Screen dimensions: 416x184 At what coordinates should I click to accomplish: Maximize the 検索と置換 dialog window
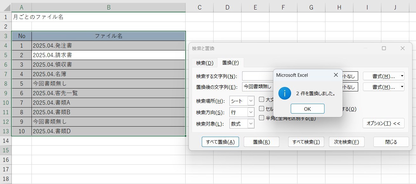(384, 48)
